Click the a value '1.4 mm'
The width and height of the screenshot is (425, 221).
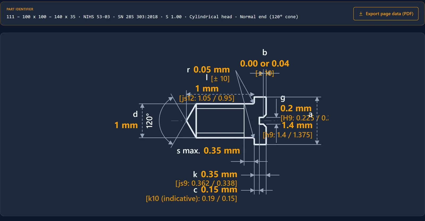[297, 125]
